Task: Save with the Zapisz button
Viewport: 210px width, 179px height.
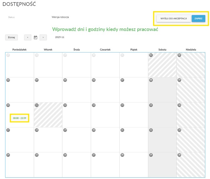Action: pyautogui.click(x=198, y=18)
